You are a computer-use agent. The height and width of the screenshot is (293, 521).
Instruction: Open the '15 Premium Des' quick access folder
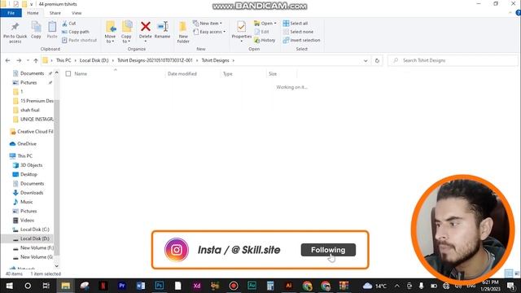pos(33,101)
